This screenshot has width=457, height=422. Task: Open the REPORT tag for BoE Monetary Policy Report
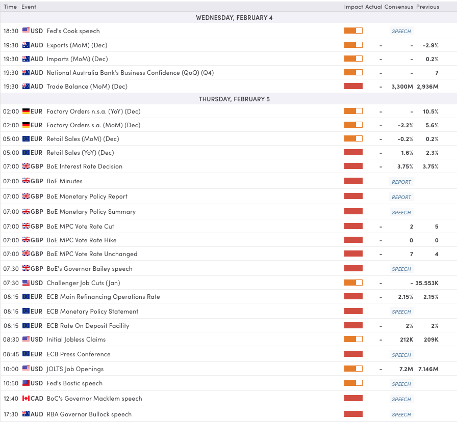pyautogui.click(x=401, y=197)
